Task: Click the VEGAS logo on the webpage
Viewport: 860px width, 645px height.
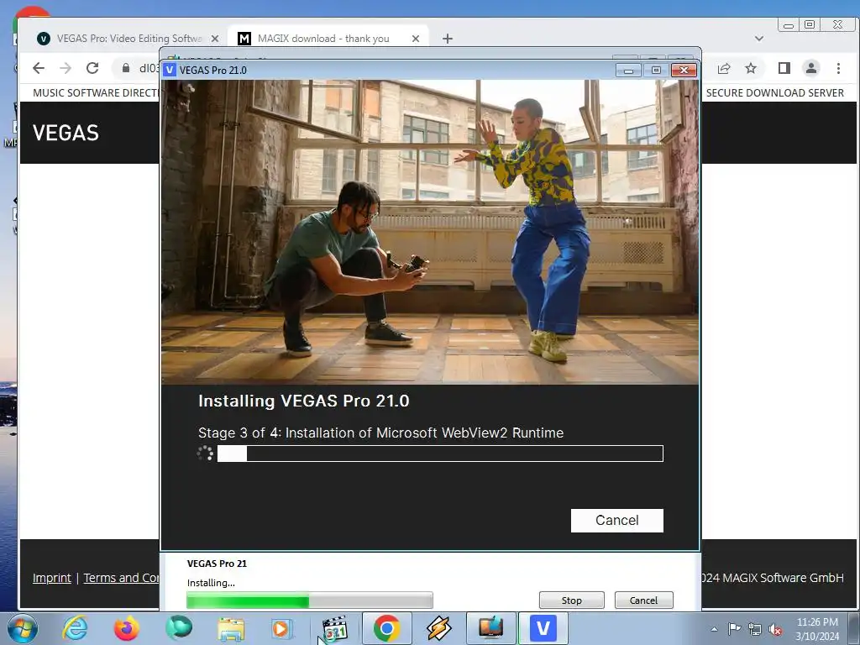Action: click(x=66, y=133)
